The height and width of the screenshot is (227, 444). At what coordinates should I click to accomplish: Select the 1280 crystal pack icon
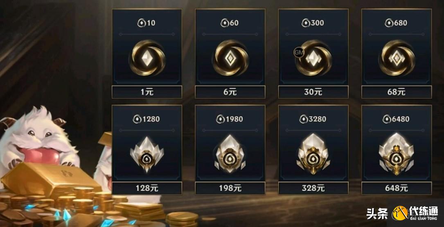coord(147,155)
